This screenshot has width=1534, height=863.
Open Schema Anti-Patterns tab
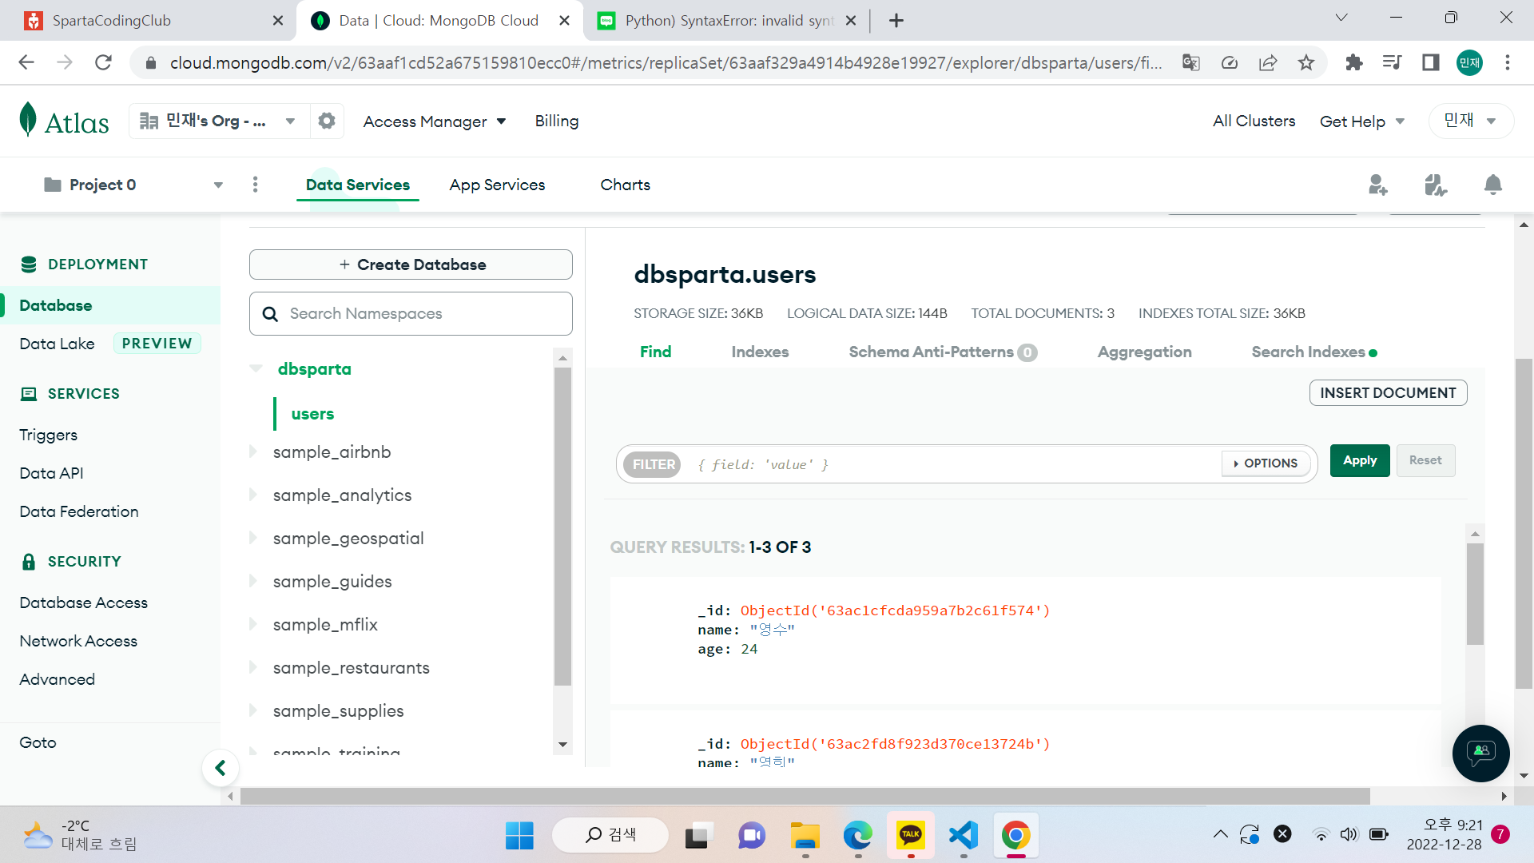pyautogui.click(x=943, y=352)
